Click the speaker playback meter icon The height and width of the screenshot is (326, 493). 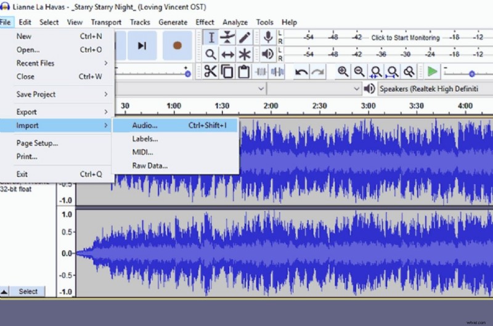pyautogui.click(x=268, y=54)
